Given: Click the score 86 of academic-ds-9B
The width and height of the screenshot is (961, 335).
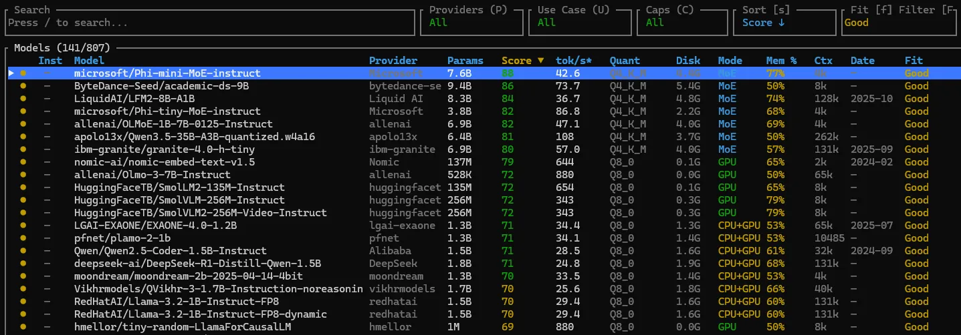Looking at the screenshot, I should coord(508,86).
